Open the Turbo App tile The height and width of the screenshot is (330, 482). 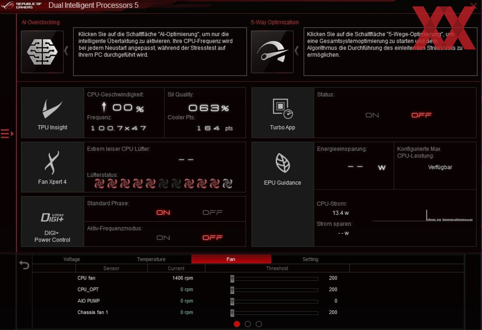282,113
